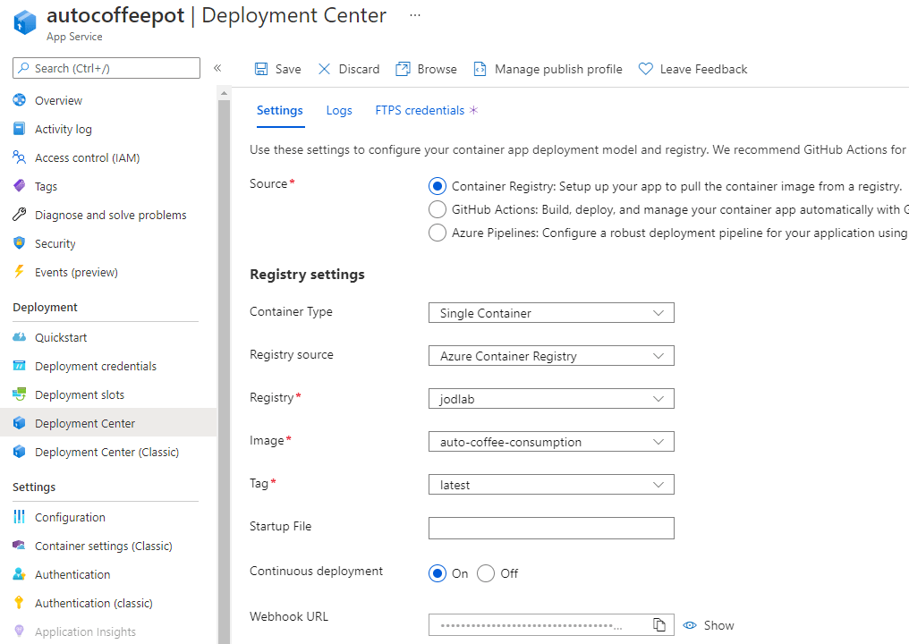Open the Tag dropdown showing latest

[x=551, y=485]
